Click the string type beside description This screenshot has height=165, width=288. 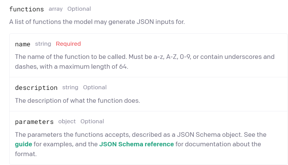coord(70,87)
